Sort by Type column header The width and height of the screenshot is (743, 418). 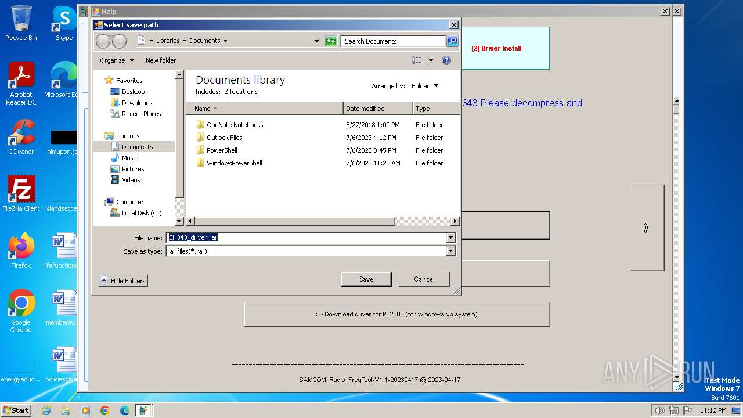pyautogui.click(x=436, y=109)
